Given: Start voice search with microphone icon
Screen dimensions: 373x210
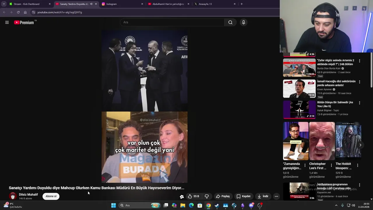Looking at the screenshot, I should 244,22.
